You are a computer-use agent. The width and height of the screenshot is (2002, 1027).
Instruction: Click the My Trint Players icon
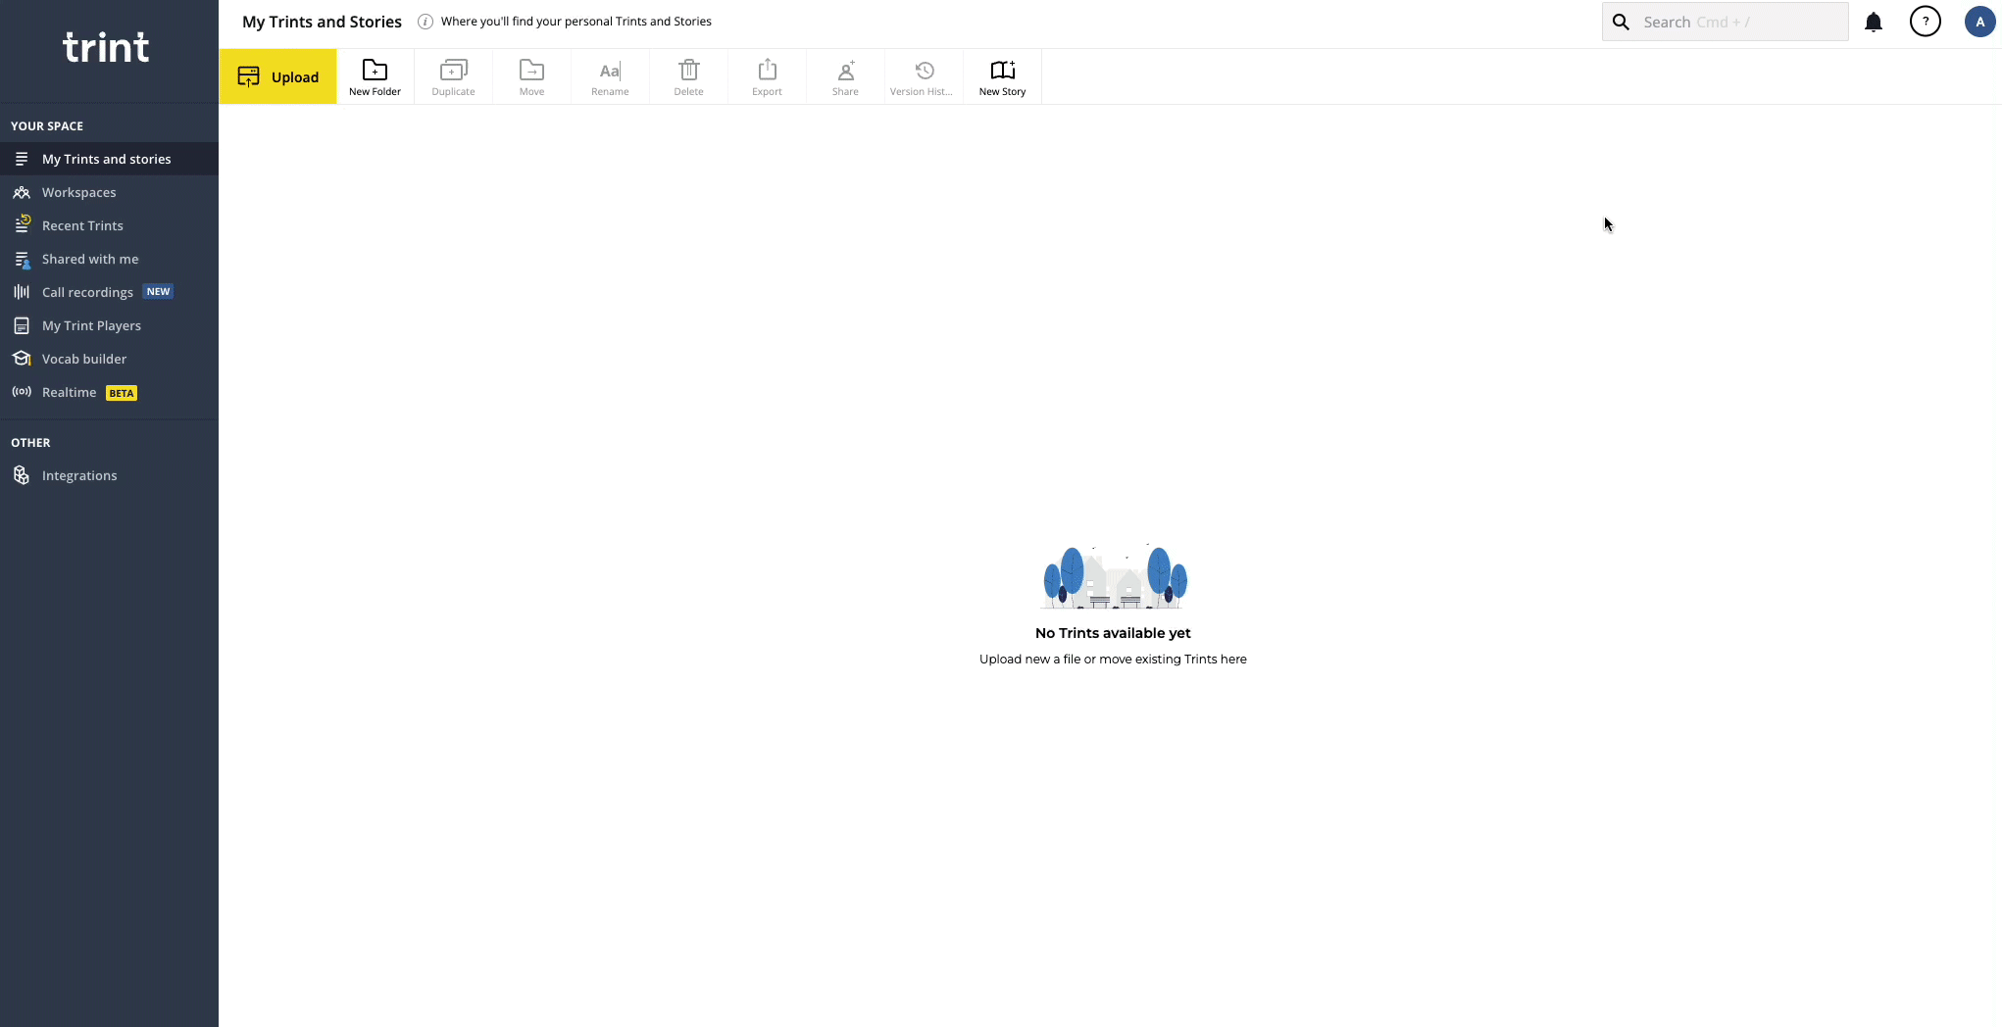pos(22,325)
